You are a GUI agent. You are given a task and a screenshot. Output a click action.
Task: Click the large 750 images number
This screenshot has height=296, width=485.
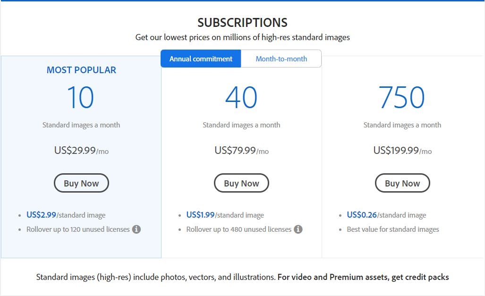402,97
